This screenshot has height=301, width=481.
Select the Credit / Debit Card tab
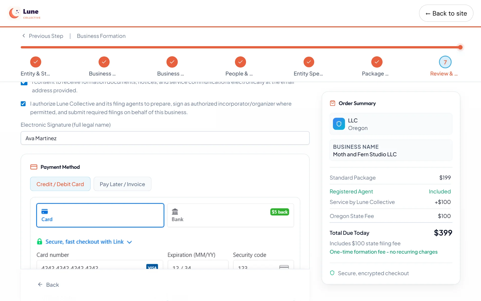click(x=60, y=184)
